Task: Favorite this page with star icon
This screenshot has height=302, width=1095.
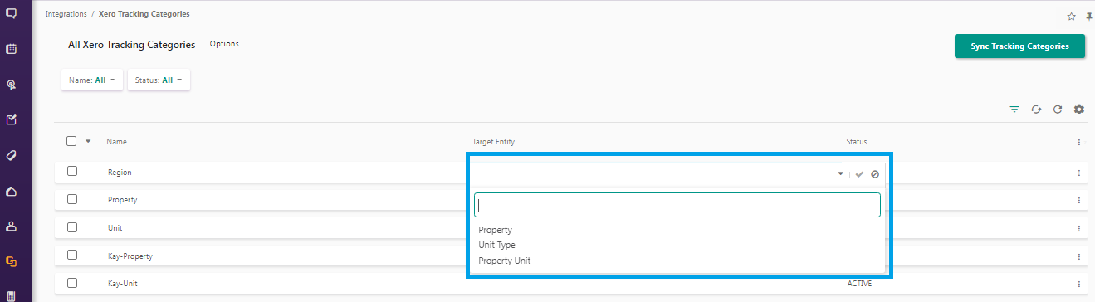Action: click(1071, 16)
